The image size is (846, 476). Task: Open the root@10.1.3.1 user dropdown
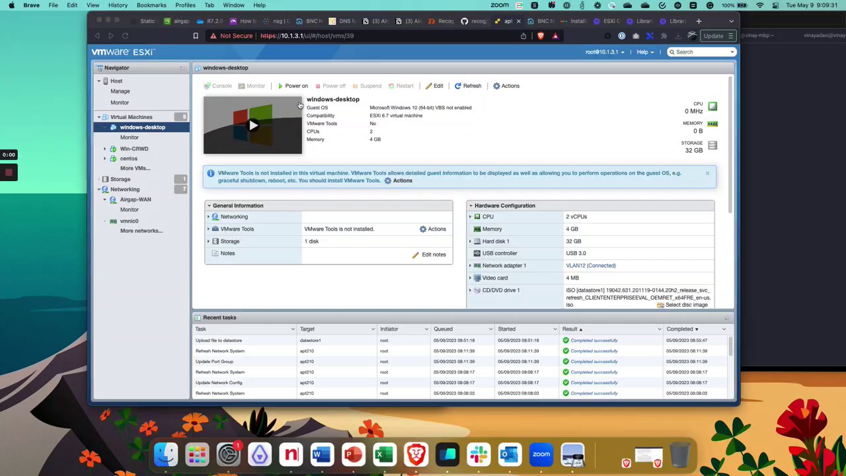[x=604, y=52]
